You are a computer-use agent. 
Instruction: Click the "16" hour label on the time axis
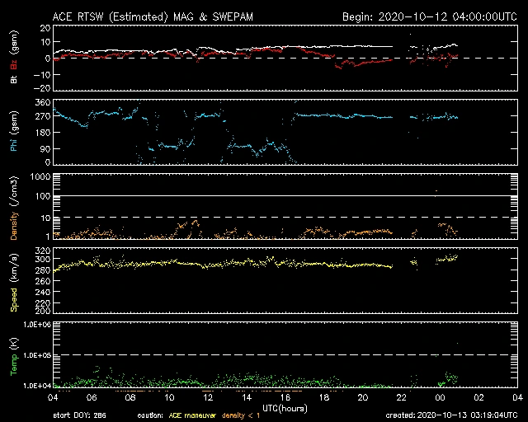(x=285, y=398)
